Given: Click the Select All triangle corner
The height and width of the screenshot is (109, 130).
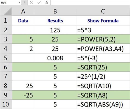Looking at the screenshot, I should [8, 11].
